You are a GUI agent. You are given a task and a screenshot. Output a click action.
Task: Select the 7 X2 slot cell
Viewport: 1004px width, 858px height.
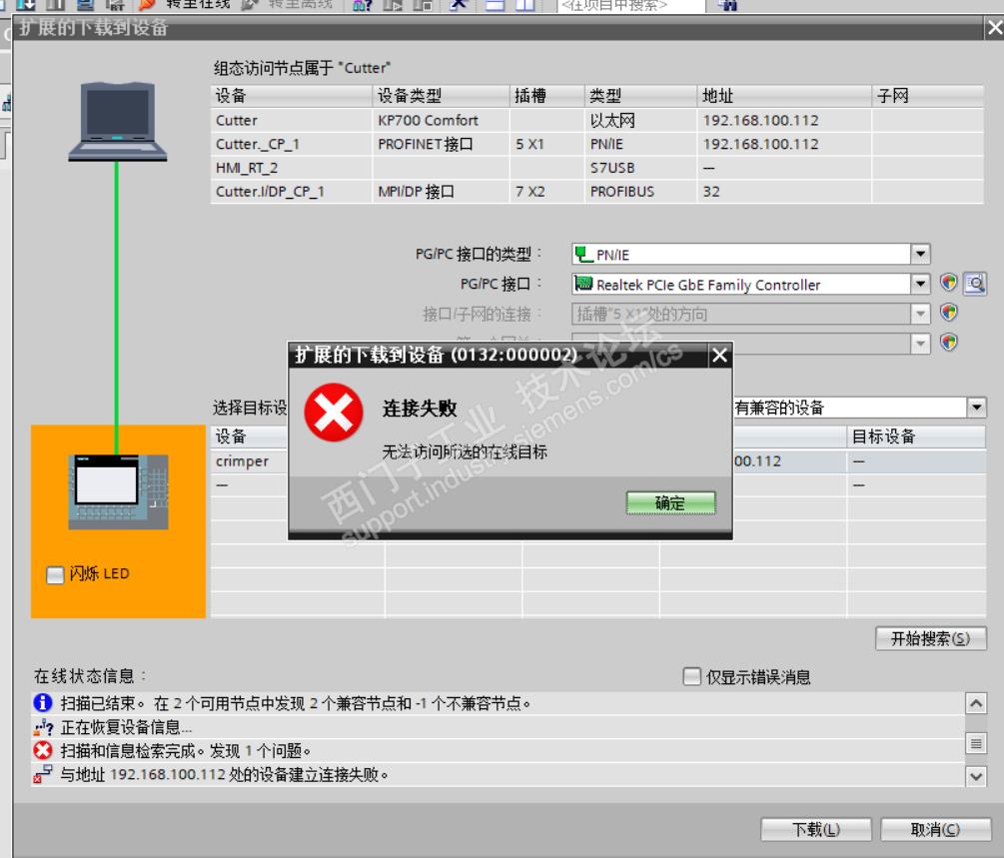point(546,192)
